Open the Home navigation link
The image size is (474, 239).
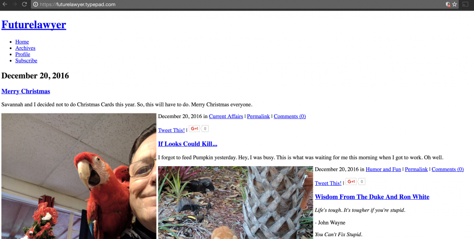[x=22, y=42]
